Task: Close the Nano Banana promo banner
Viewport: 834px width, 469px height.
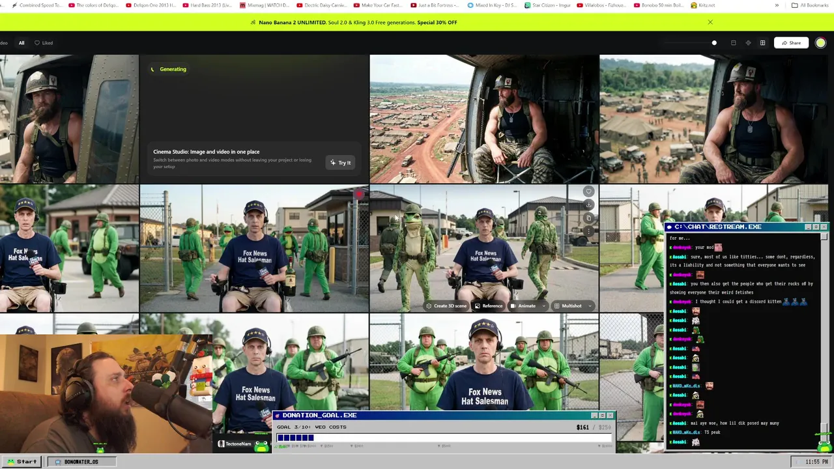Action: [710, 22]
